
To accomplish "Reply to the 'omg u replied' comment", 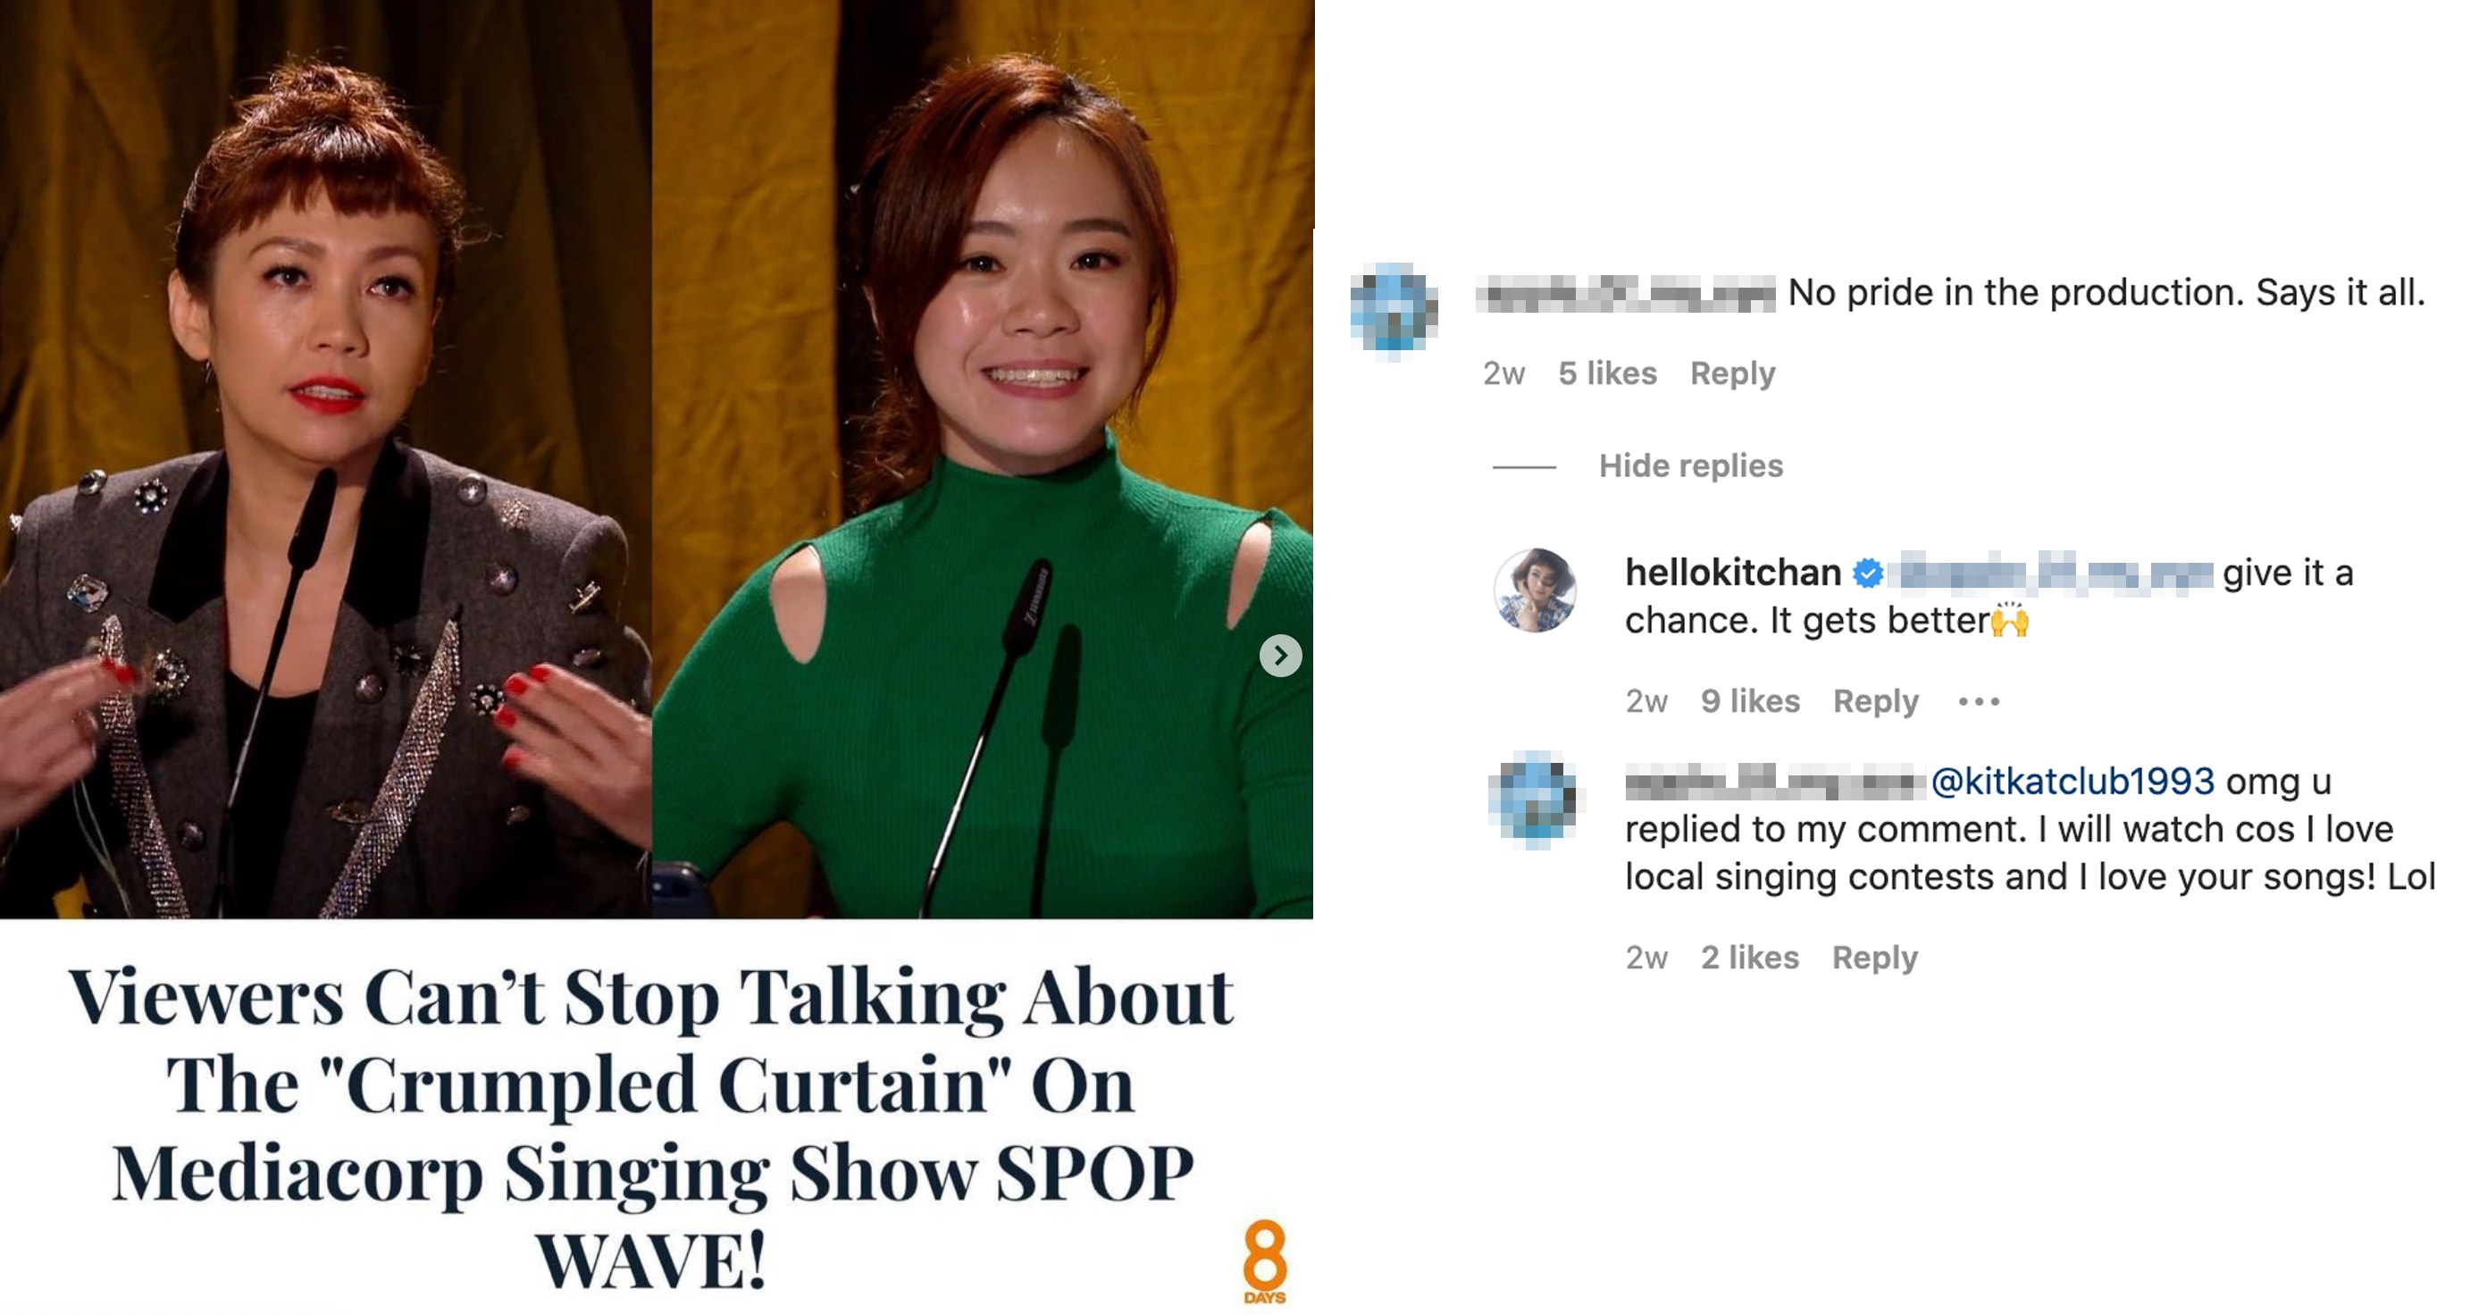I will point(1875,958).
